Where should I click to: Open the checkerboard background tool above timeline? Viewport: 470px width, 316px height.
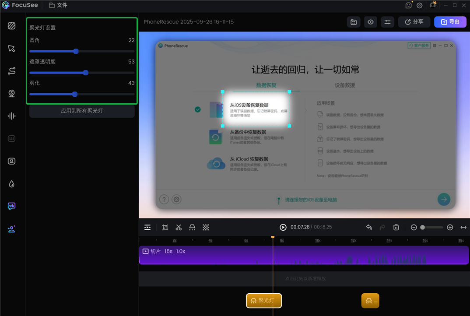[207, 227]
